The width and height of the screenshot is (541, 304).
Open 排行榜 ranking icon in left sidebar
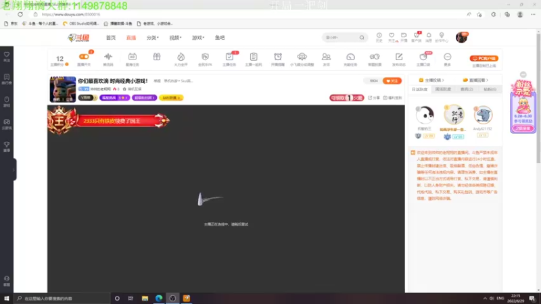[x=7, y=79]
